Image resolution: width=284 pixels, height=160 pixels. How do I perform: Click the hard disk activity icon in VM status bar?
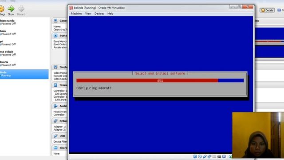(195, 156)
